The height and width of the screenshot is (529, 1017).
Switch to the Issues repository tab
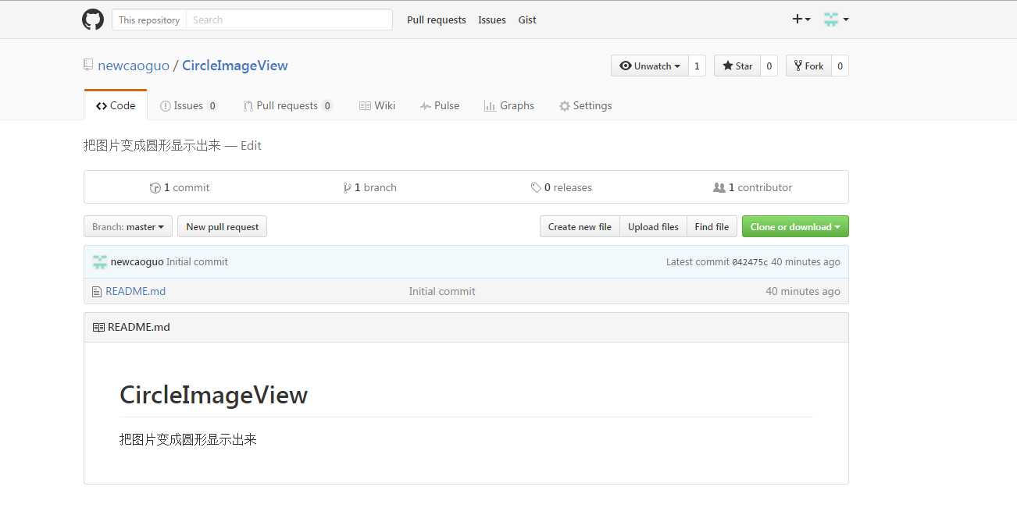click(188, 105)
